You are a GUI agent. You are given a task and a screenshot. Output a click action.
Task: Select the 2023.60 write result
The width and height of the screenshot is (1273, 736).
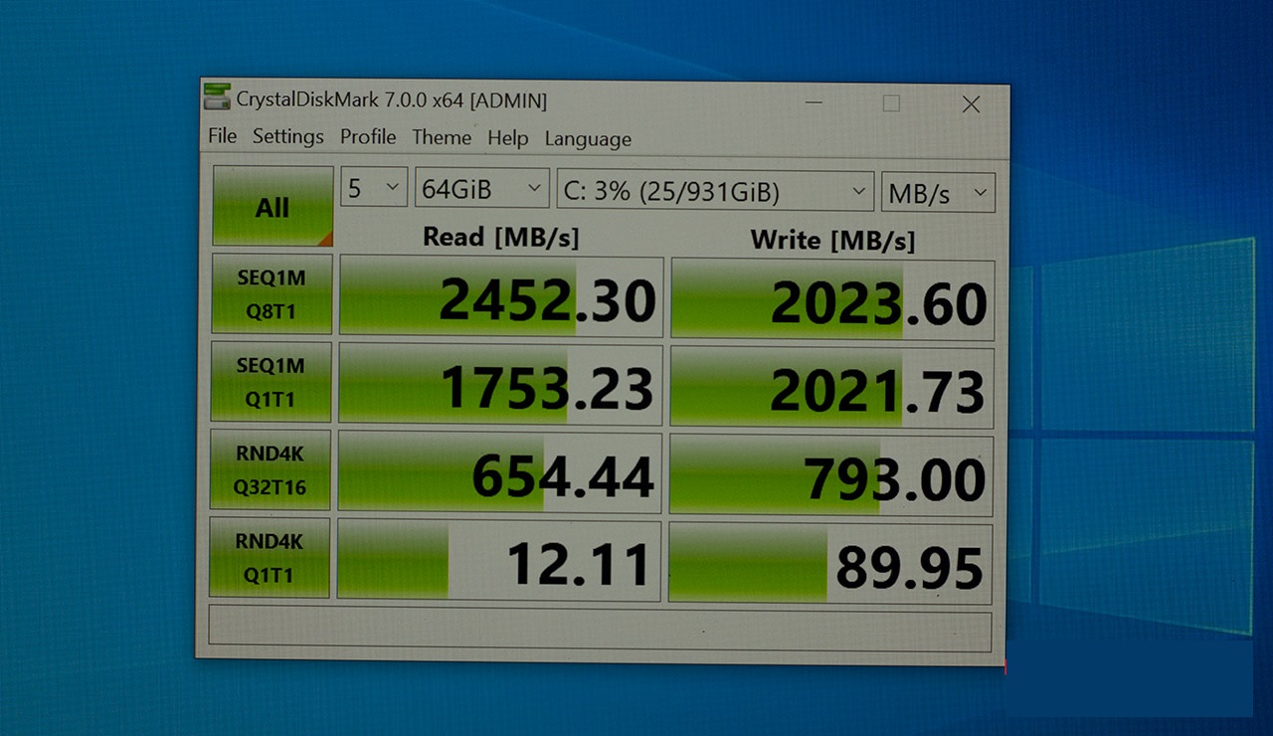[832, 298]
